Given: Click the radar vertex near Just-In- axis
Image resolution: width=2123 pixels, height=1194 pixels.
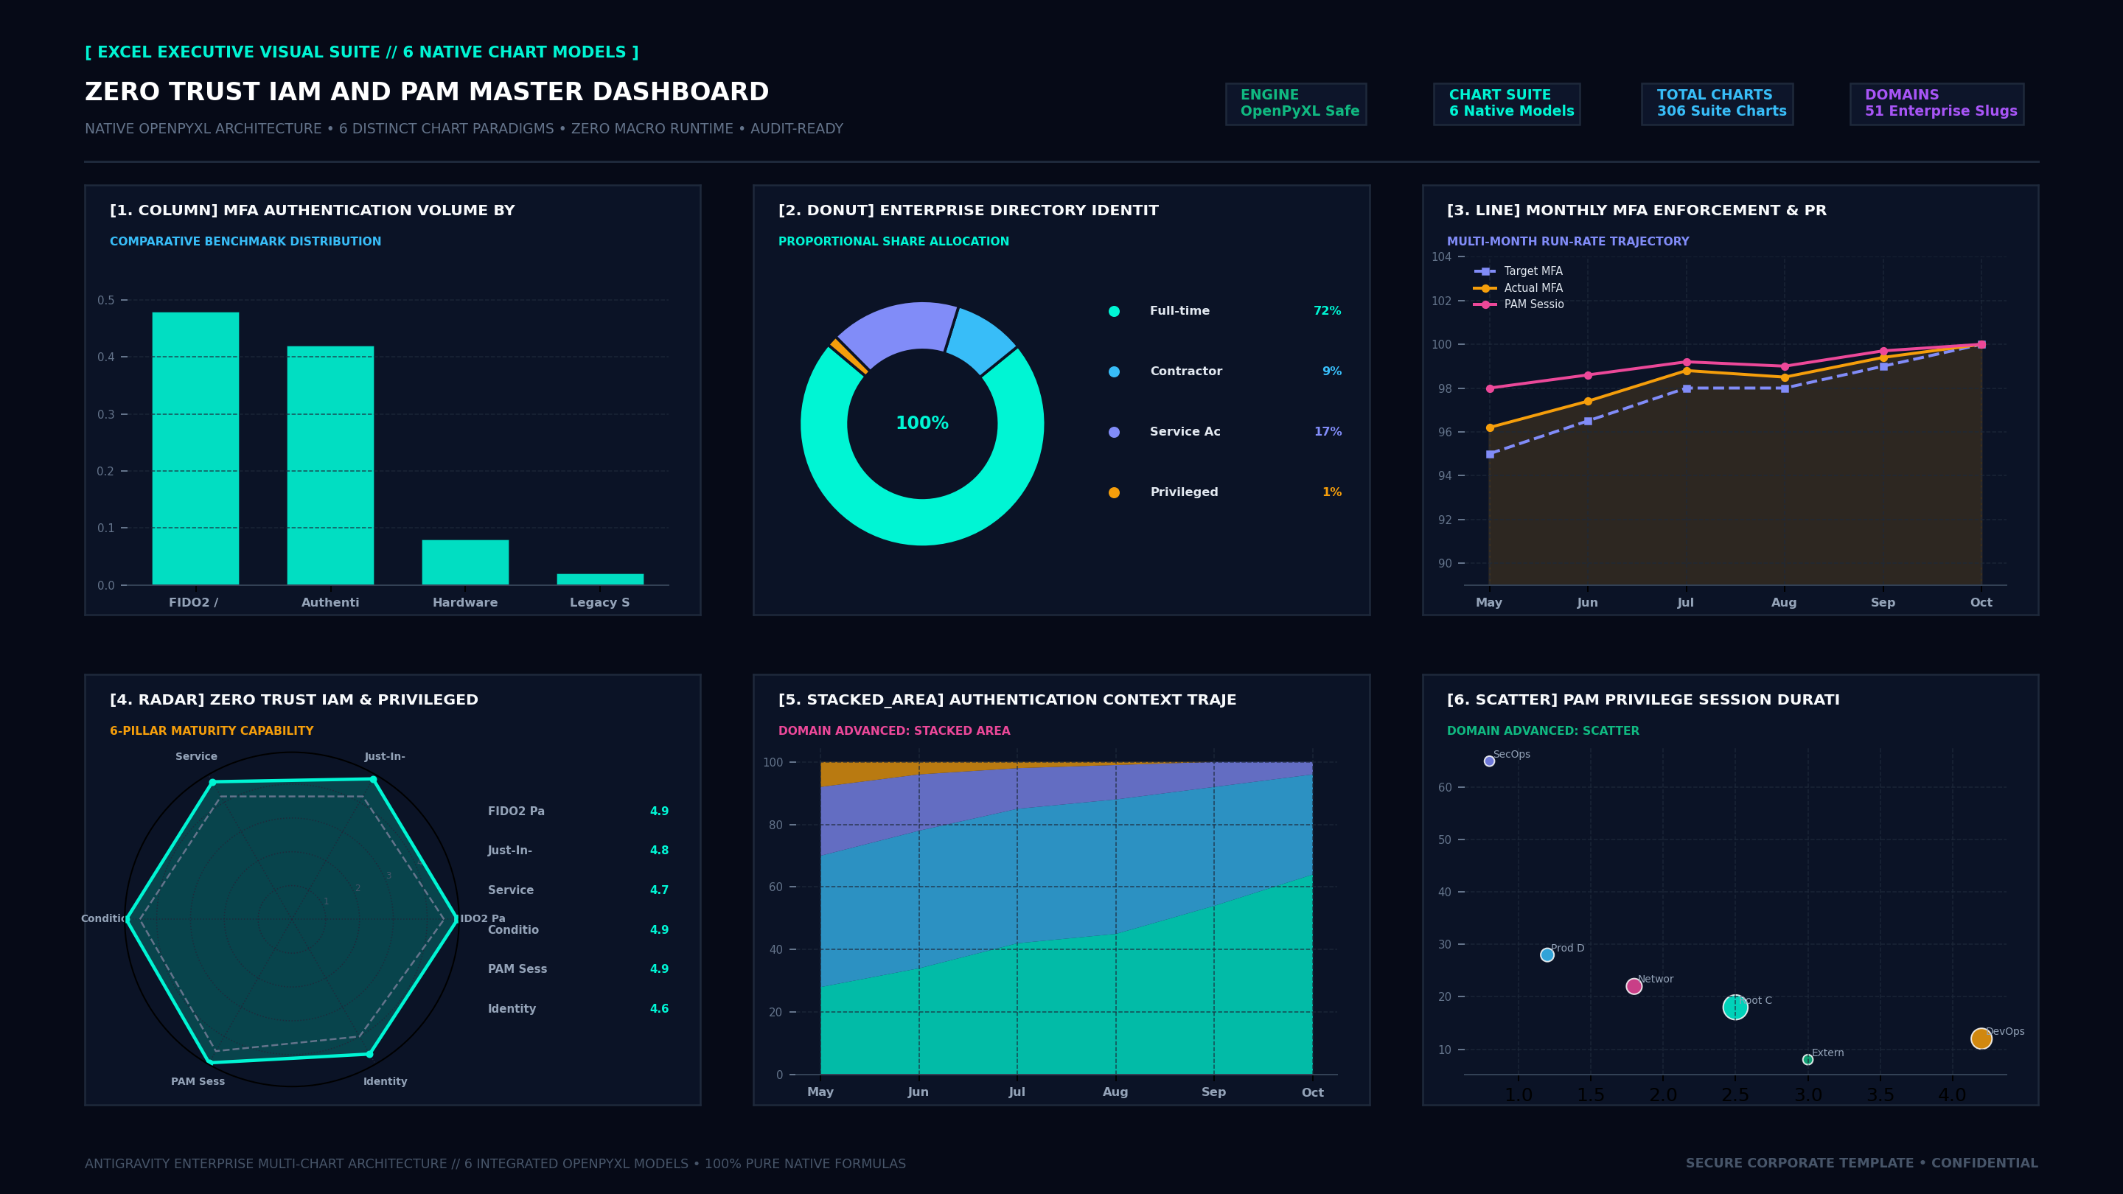Looking at the screenshot, I should coord(373,779).
